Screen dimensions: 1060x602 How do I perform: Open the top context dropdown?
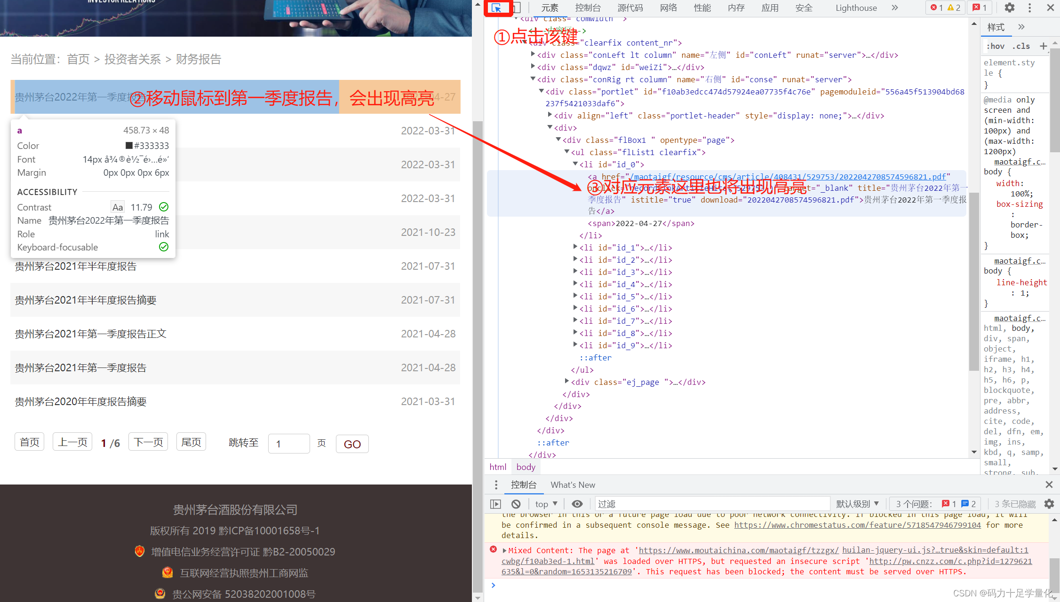546,504
